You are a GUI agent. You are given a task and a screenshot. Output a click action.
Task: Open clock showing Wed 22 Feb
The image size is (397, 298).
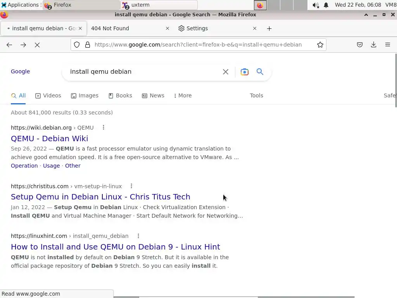(358, 5)
